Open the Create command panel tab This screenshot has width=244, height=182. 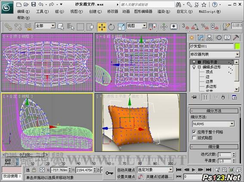tap(192, 37)
